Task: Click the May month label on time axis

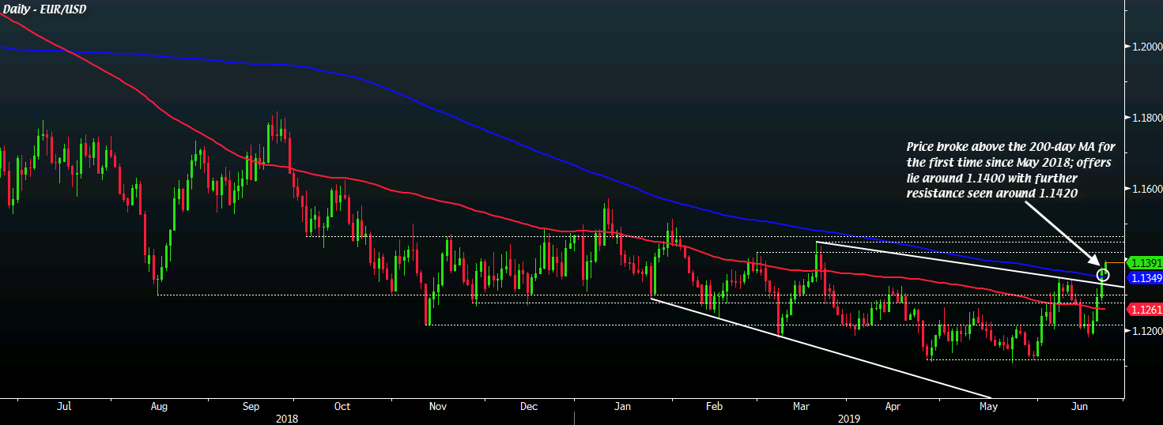Action: [988, 407]
